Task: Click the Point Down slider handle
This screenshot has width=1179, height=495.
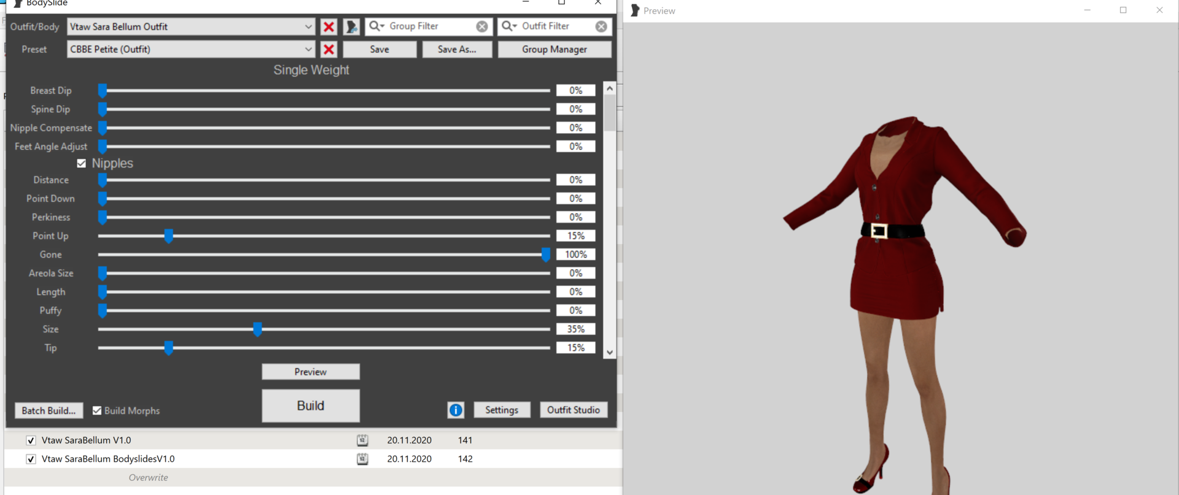Action: pyautogui.click(x=103, y=199)
